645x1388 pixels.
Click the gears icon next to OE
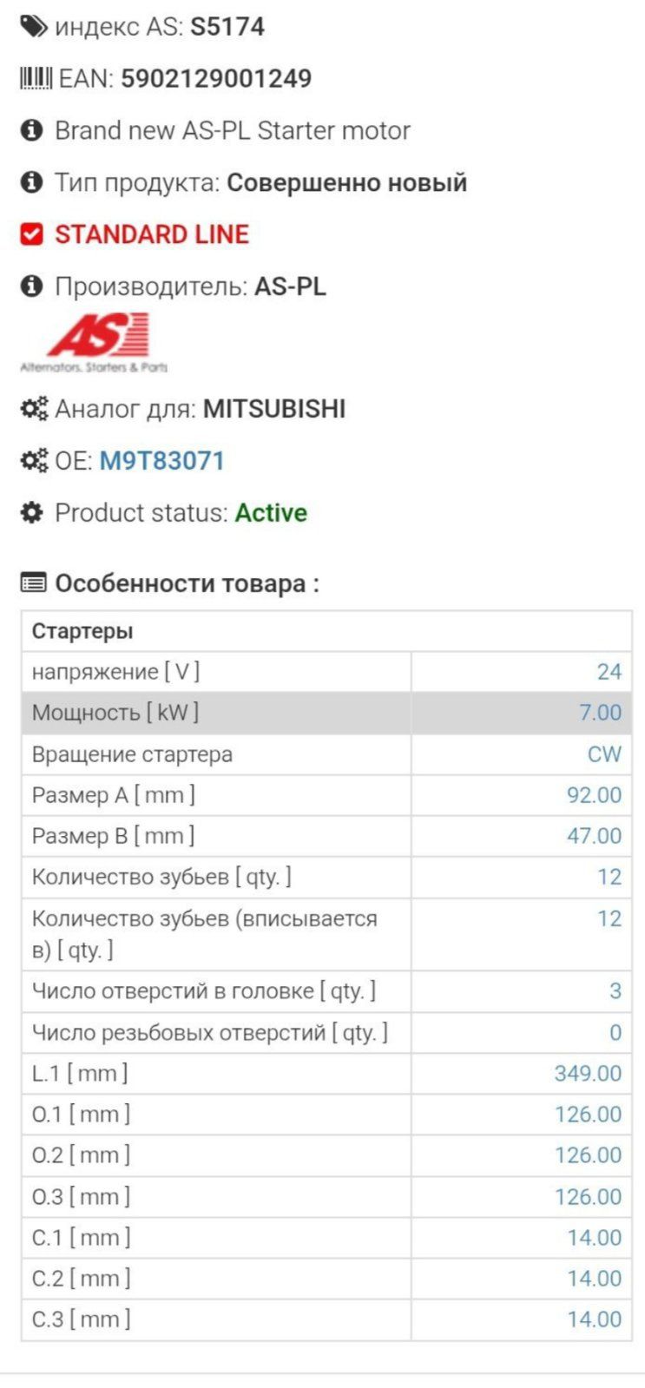34,461
